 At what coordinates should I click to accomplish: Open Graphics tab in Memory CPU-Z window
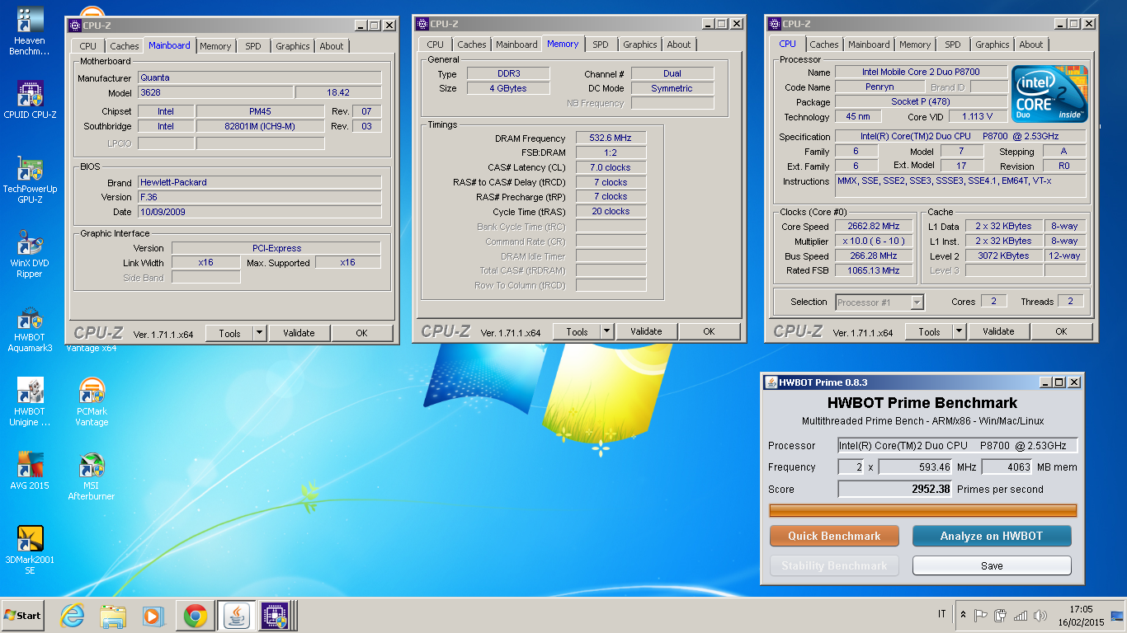(x=640, y=45)
